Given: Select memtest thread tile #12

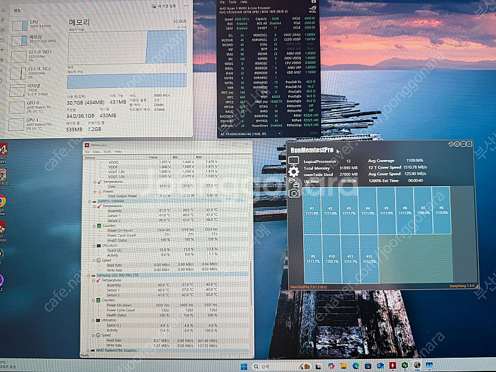Looking at the screenshot, I should pyautogui.click(x=369, y=259).
